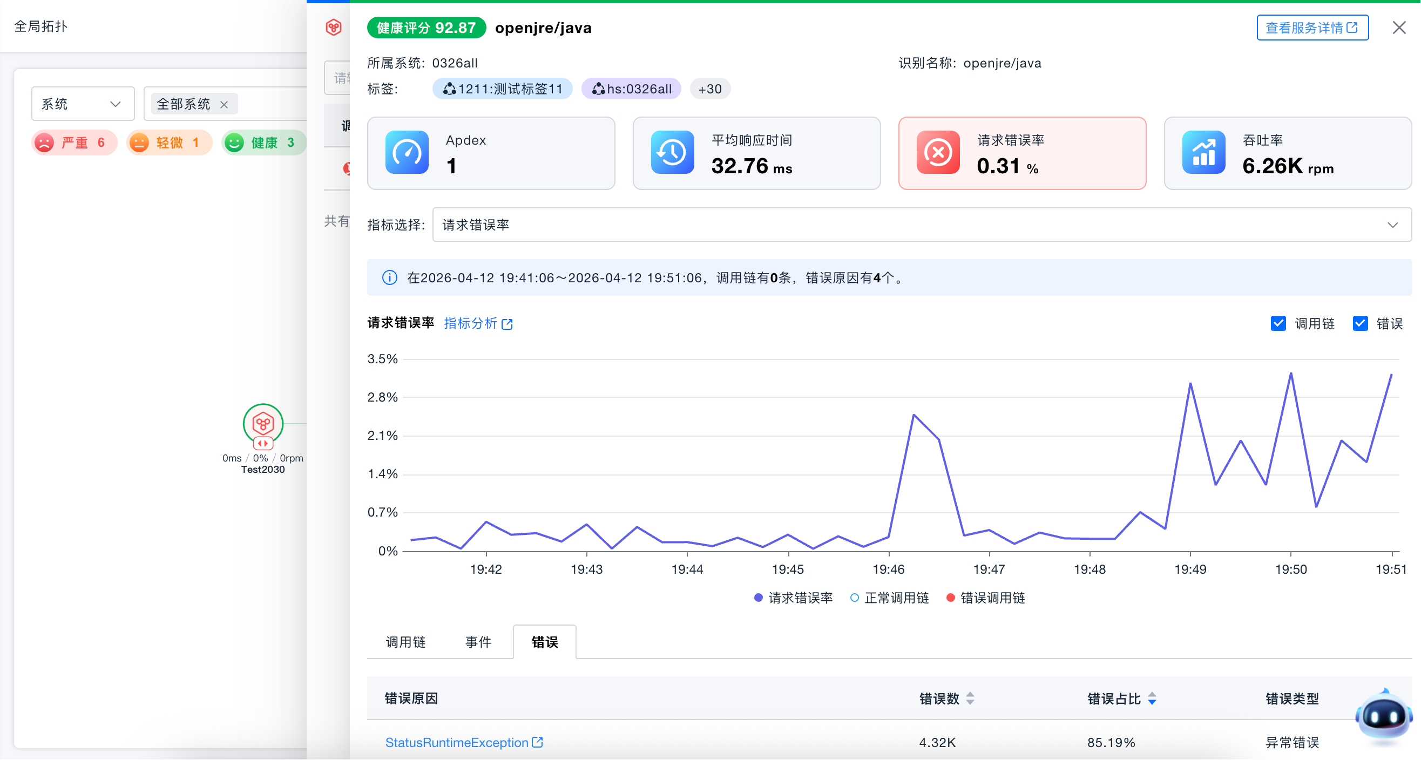1421x760 pixels.
Task: Filter by 严重 6 status
Action: tap(74, 143)
